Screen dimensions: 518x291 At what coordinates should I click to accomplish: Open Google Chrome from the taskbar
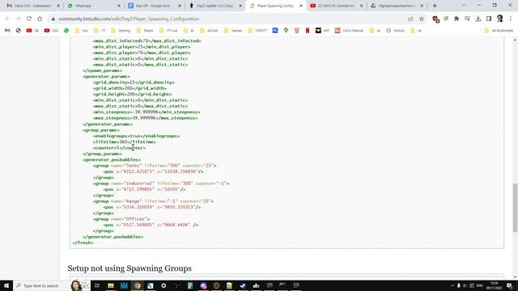[137, 285]
